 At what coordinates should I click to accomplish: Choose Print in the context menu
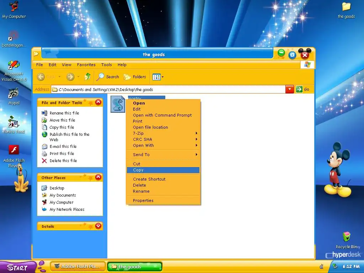tap(163, 121)
